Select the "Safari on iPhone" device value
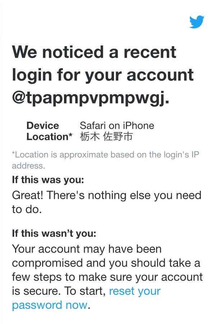 (x=117, y=126)
